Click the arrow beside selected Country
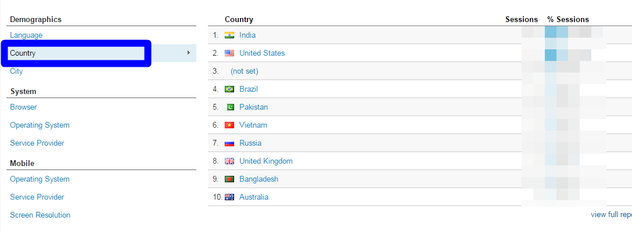Viewport: 632px width, 231px height. [189, 53]
